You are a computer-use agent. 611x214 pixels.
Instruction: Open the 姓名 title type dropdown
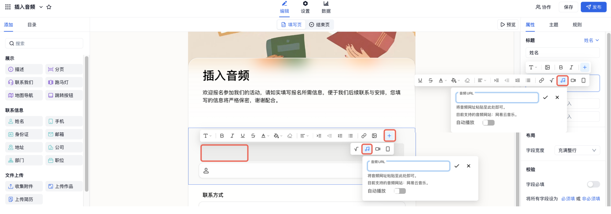click(591, 40)
